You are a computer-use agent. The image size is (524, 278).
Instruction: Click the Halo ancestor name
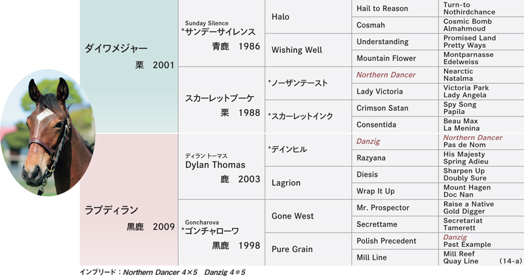click(280, 17)
